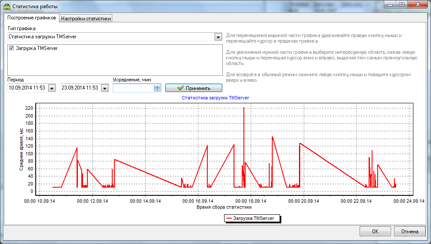Image resolution: width=431 pixels, height=244 pixels.
Task: Confirm with the OK button
Action: (x=375, y=231)
